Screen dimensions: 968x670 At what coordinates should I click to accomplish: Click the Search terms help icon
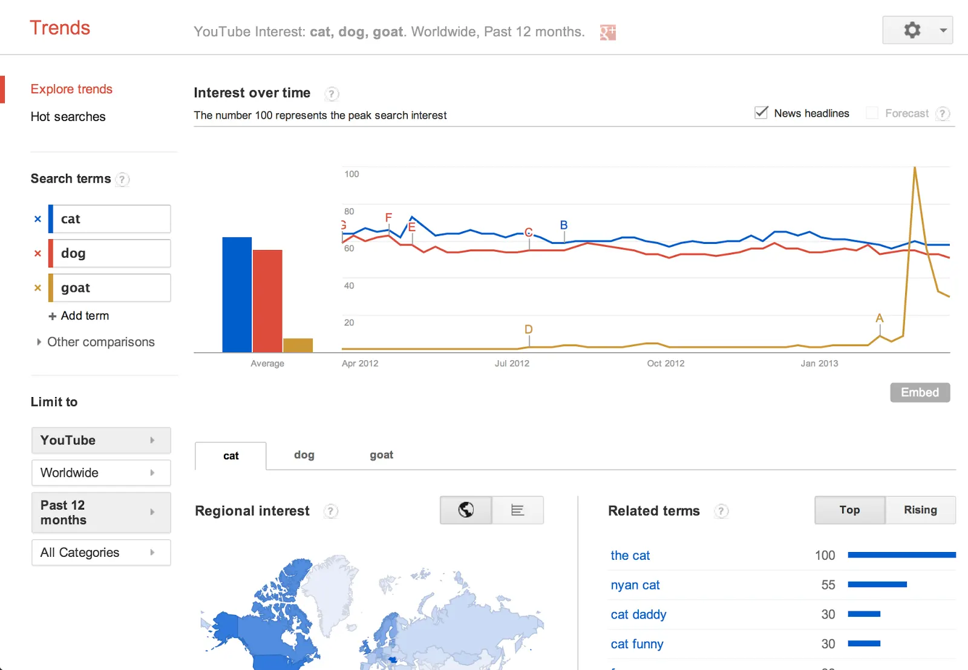point(123,179)
